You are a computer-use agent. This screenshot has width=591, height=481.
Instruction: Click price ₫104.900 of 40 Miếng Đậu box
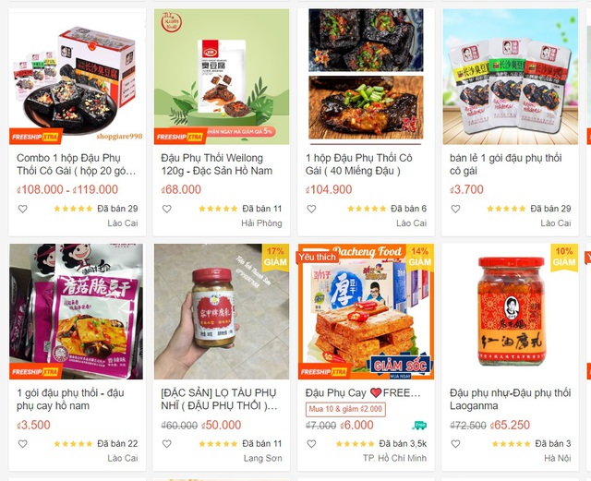329,189
